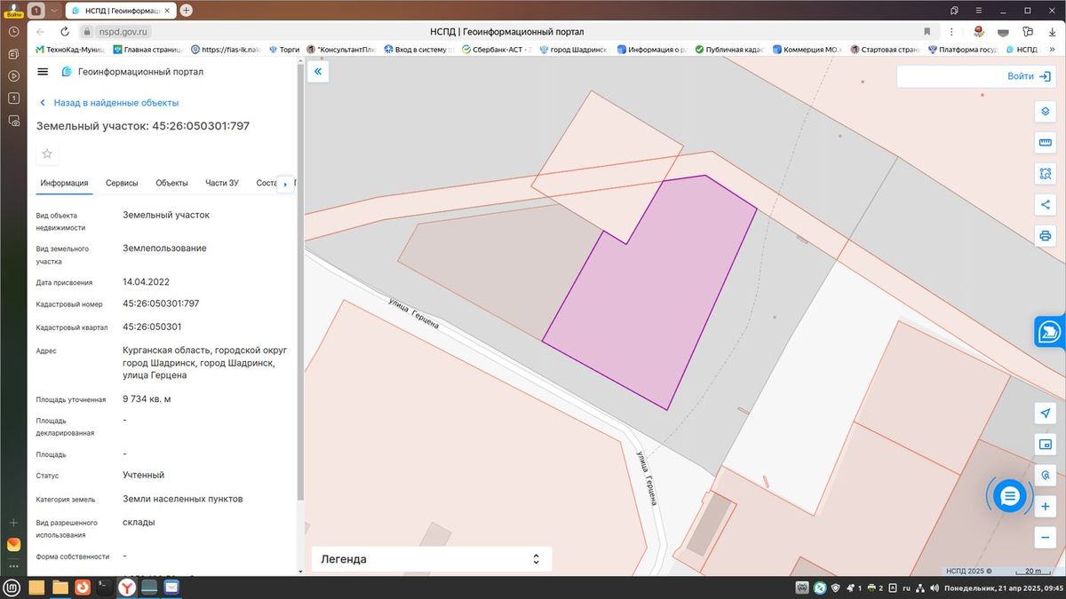The height and width of the screenshot is (599, 1066).
Task: Switch to the Части ЗУ tab
Action: 222,183
